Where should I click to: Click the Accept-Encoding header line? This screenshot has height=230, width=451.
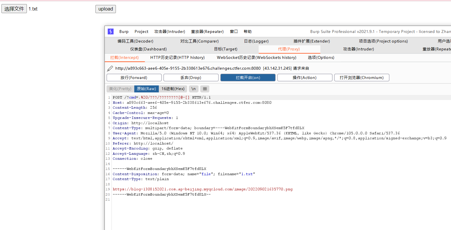[x=148, y=148]
